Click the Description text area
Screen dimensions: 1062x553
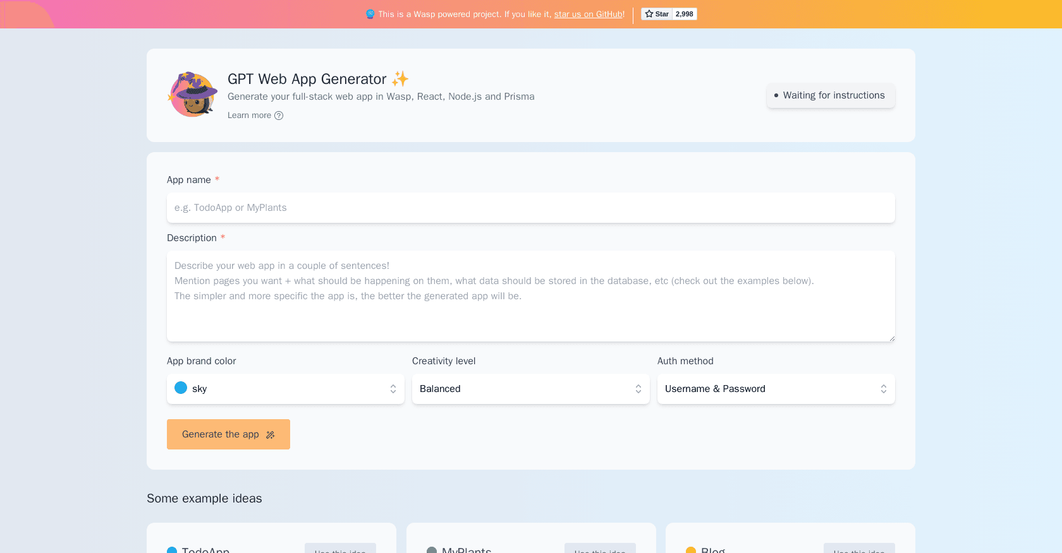click(531, 296)
